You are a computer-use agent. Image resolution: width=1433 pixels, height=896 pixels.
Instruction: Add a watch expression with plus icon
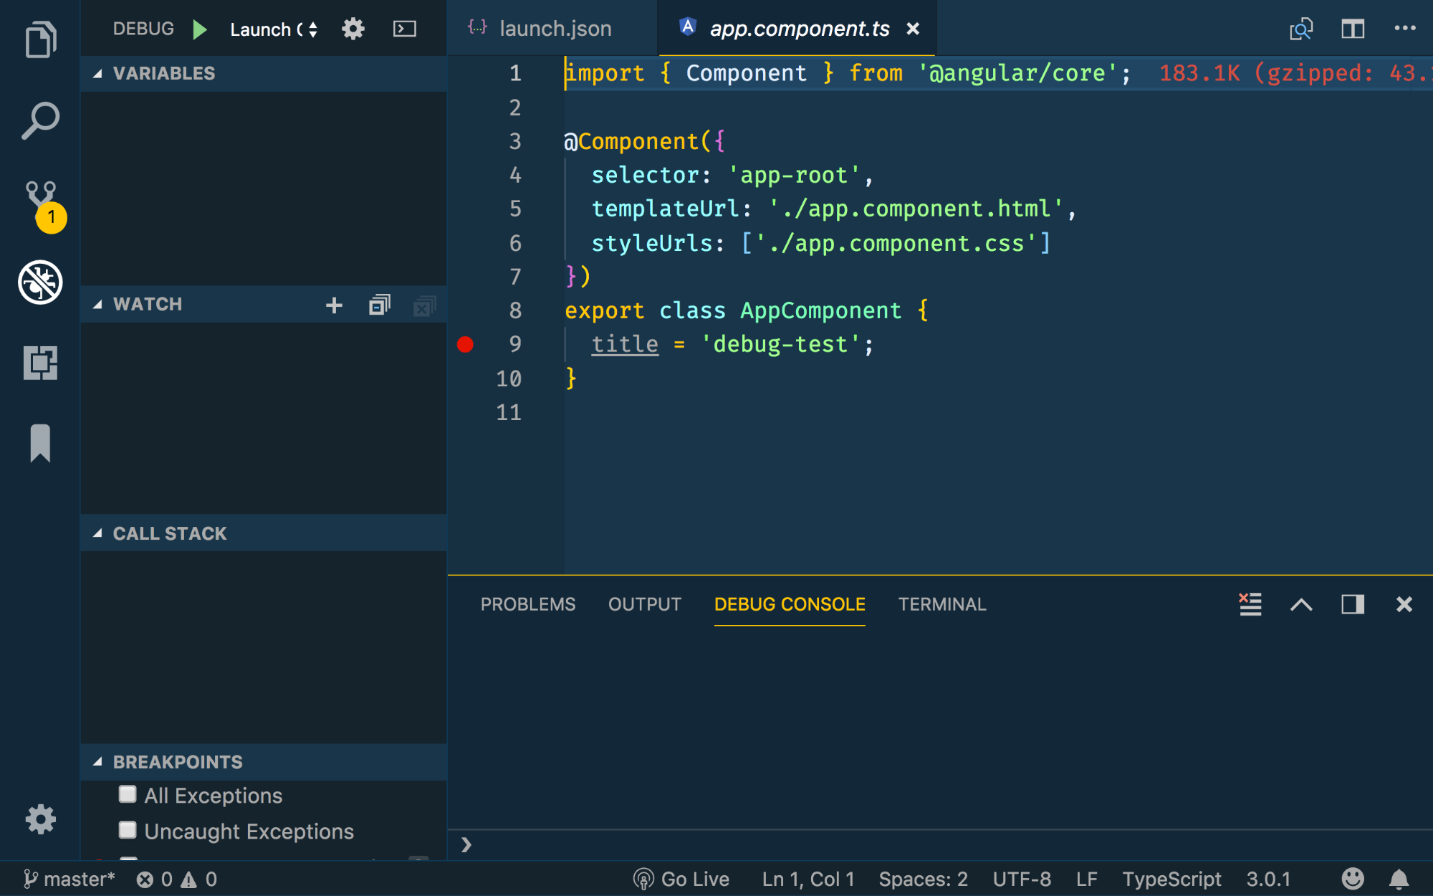[334, 304]
